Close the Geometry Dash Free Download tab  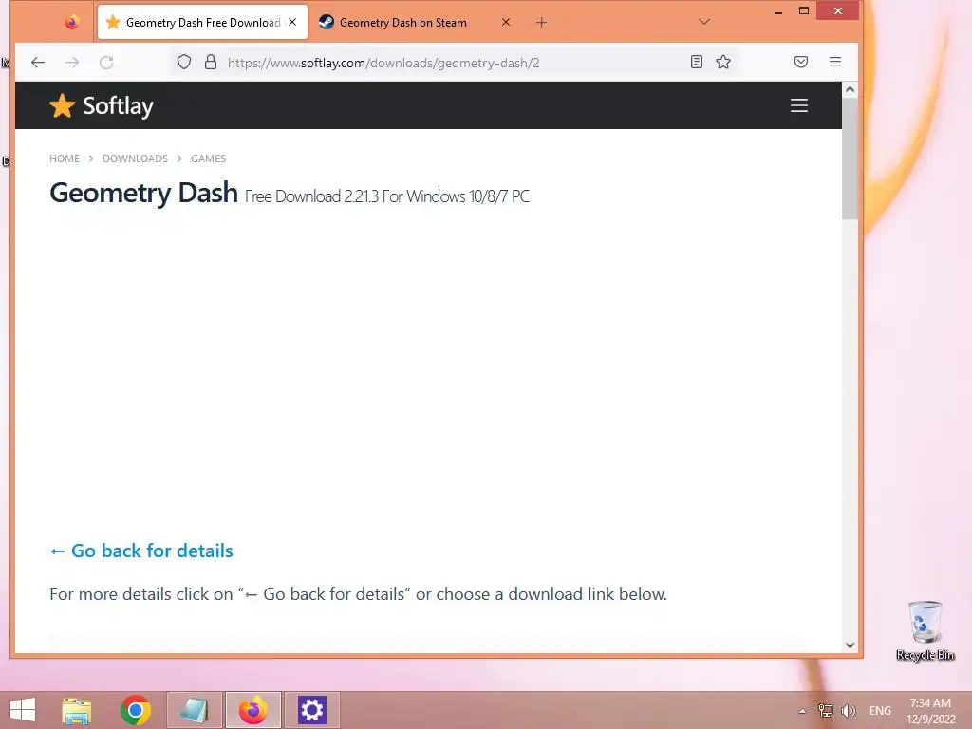pyautogui.click(x=292, y=23)
